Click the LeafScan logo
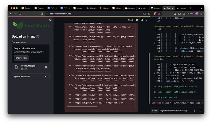Screen dimensions: 212x124 pos(30,25)
